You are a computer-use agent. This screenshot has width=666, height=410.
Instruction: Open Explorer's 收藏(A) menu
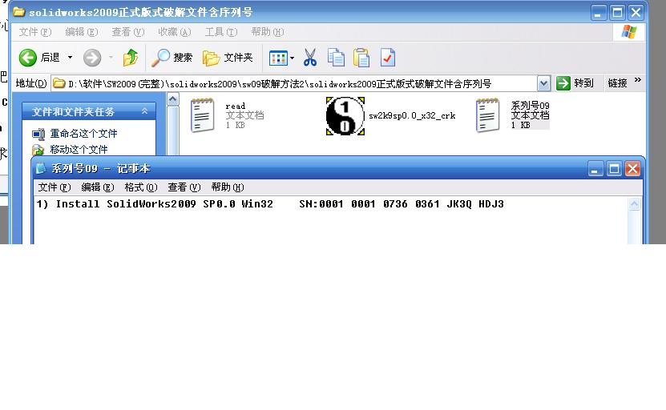pos(175,32)
